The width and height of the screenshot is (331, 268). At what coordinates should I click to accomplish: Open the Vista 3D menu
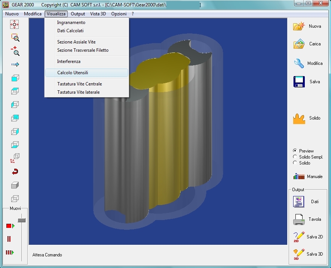point(98,14)
